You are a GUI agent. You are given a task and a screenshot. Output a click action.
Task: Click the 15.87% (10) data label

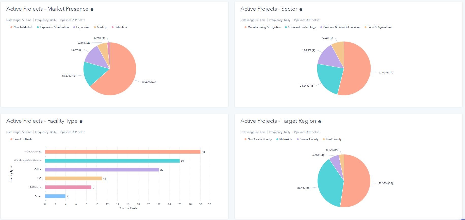coord(69,76)
